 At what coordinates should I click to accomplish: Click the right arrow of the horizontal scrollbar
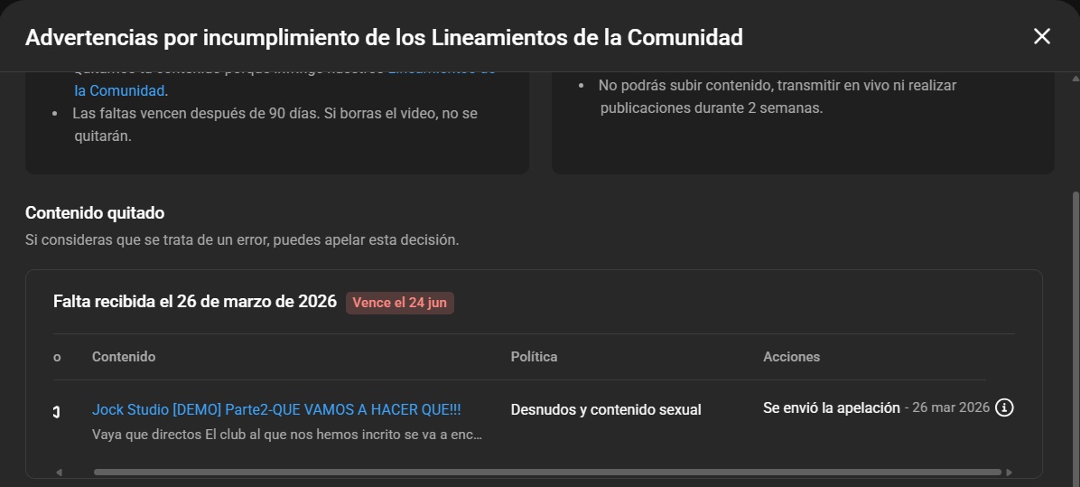click(1009, 473)
